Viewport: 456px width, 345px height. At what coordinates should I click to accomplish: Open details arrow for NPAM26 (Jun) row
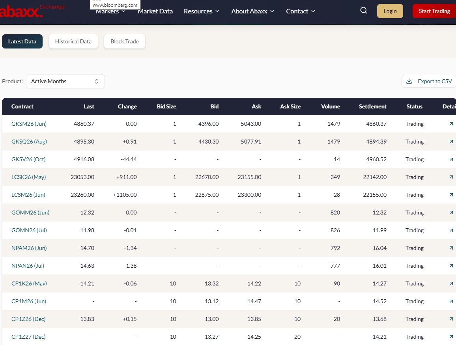[x=450, y=248]
